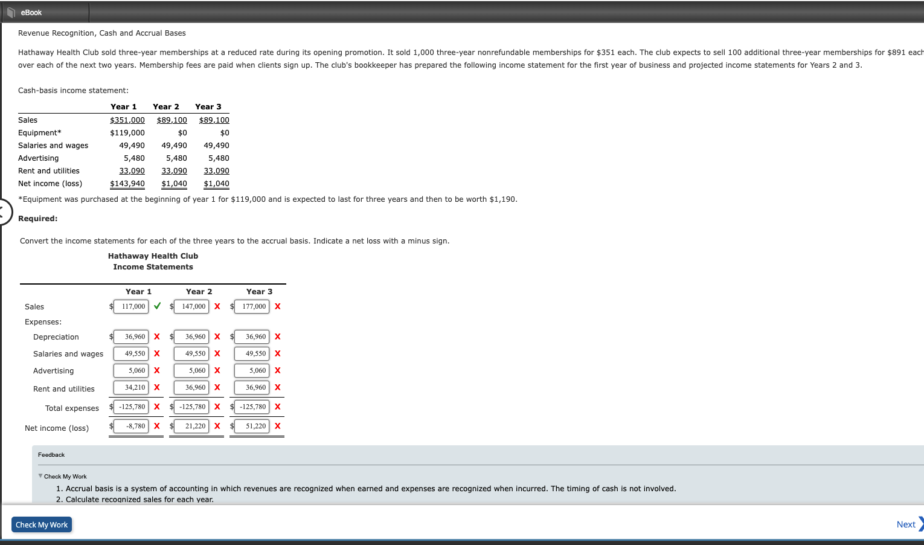Click the eBook book icon
This screenshot has height=545, width=924.
[10, 12]
